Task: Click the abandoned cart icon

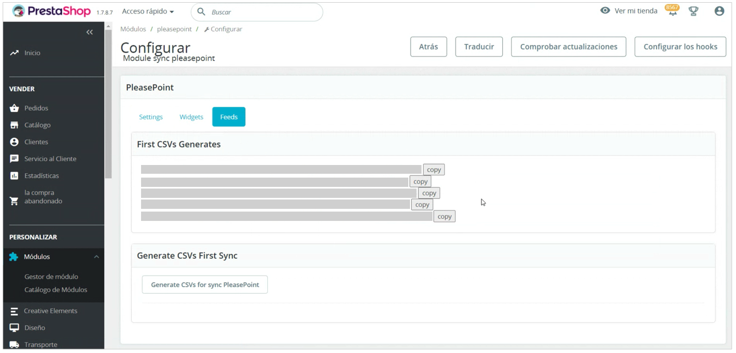Action: click(14, 201)
